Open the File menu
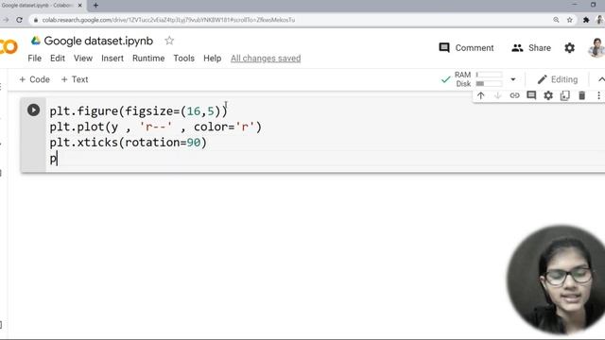Image resolution: width=605 pixels, height=340 pixels. [x=34, y=59]
